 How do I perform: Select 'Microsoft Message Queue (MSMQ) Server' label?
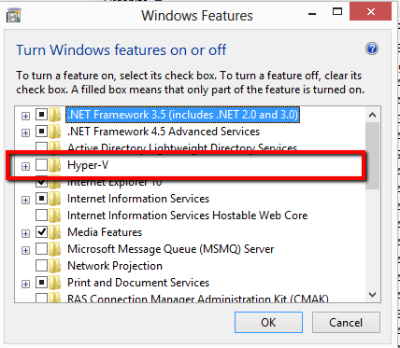pyautogui.click(x=171, y=249)
